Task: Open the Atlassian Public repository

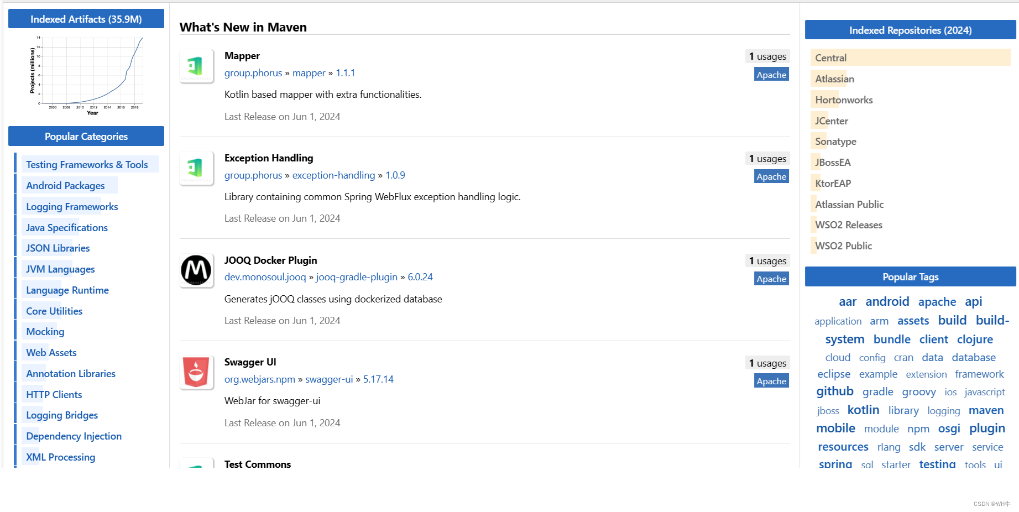Action: pyautogui.click(x=849, y=205)
